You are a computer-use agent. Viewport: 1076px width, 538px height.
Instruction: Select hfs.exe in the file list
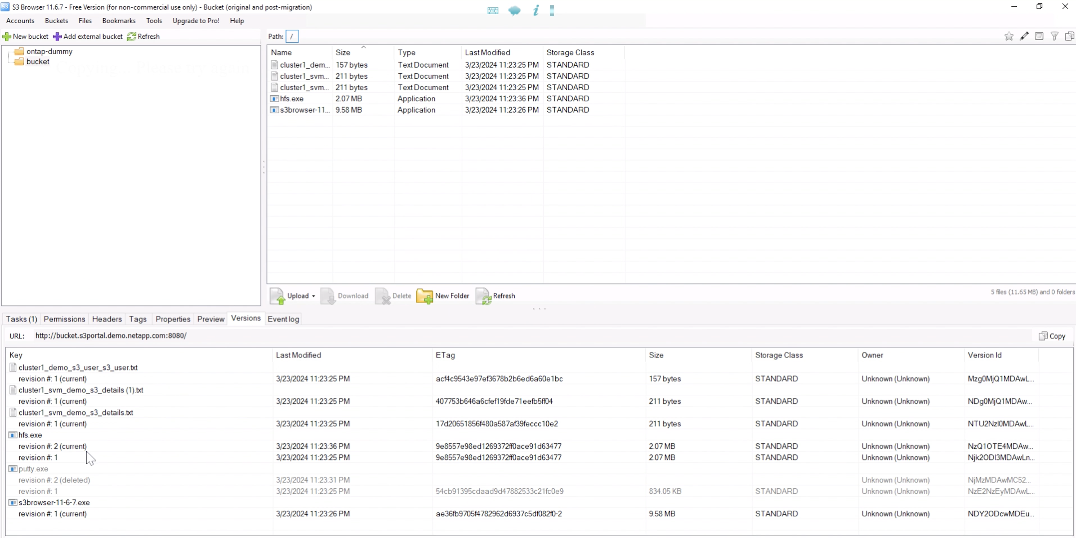pos(292,99)
